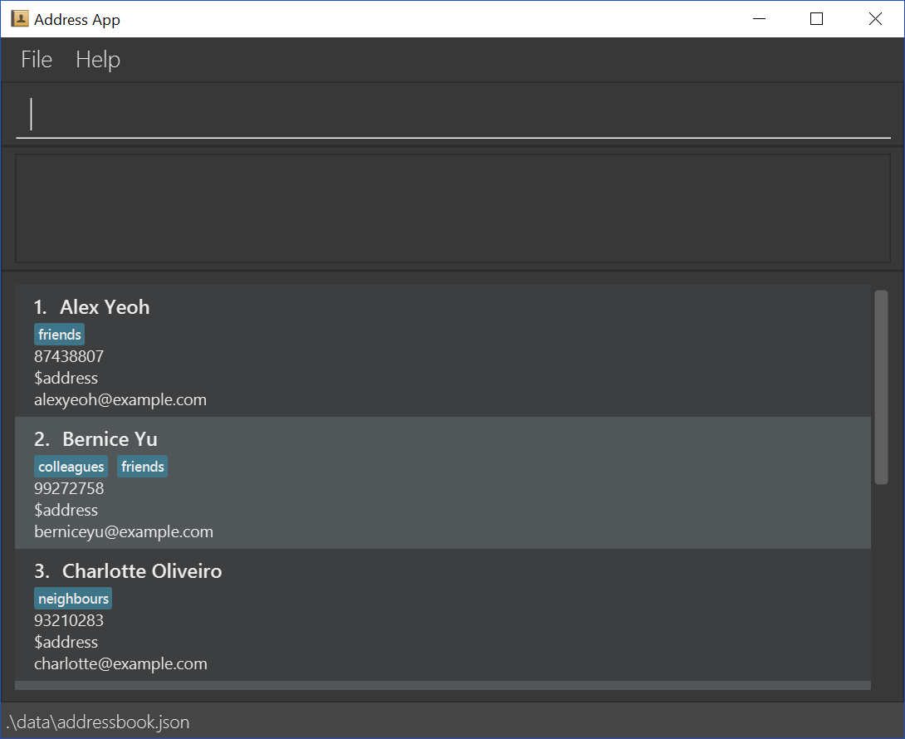Maximize the Address App window
Viewport: 905px width, 739px height.
(x=816, y=19)
